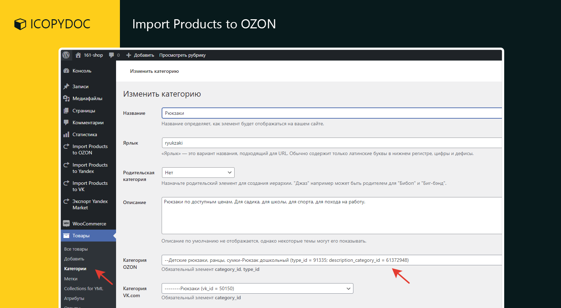Click the WooCommerce woo icon

(x=66, y=223)
